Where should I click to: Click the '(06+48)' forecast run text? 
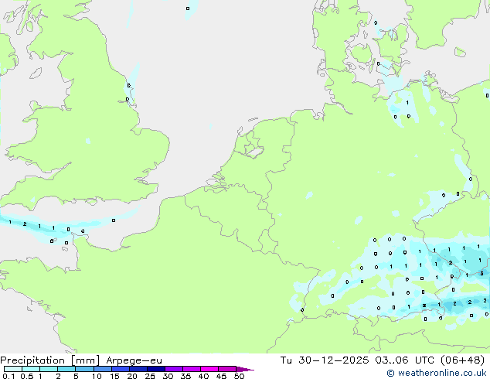pos(462,360)
